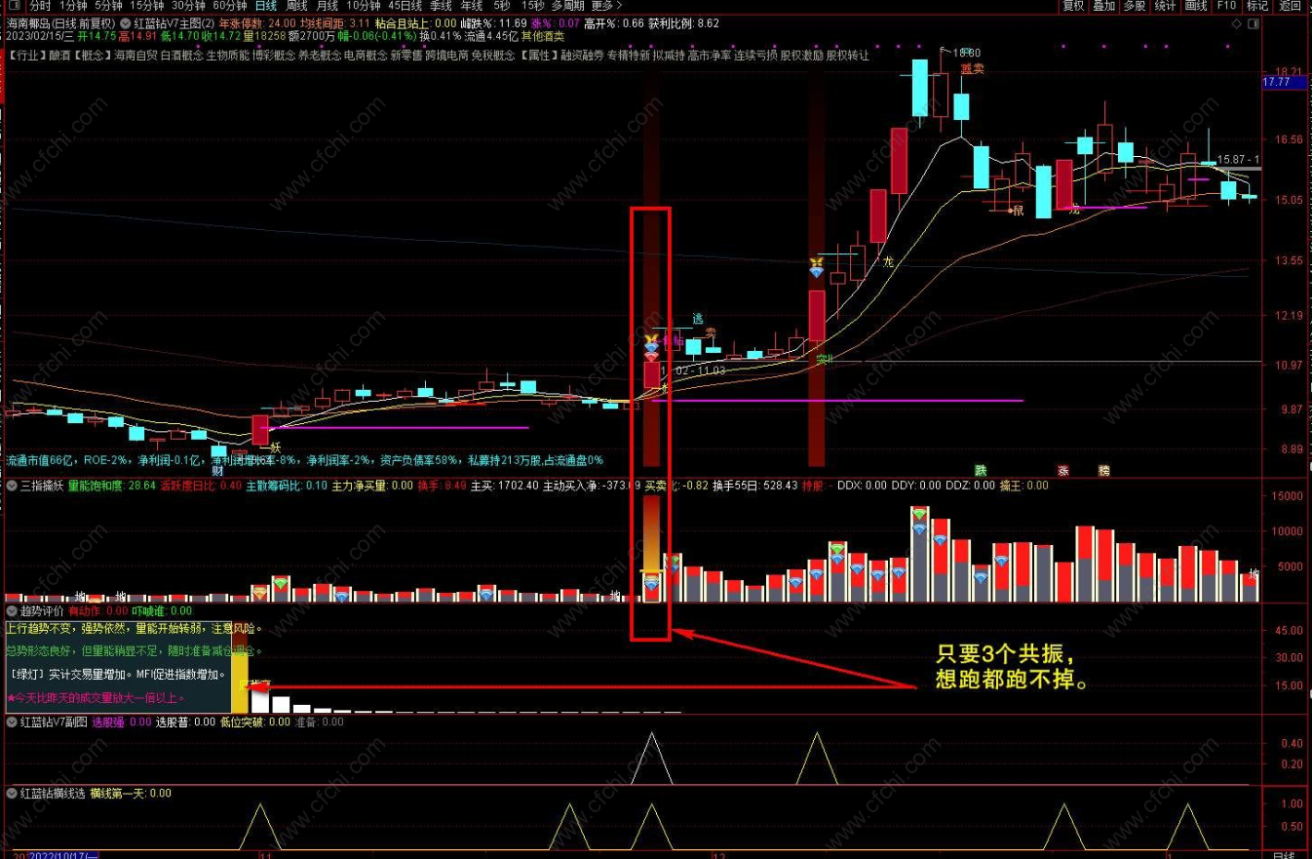Toggle the side panel icon beside the diamond
The height and width of the screenshot is (859, 1312).
point(1252,23)
